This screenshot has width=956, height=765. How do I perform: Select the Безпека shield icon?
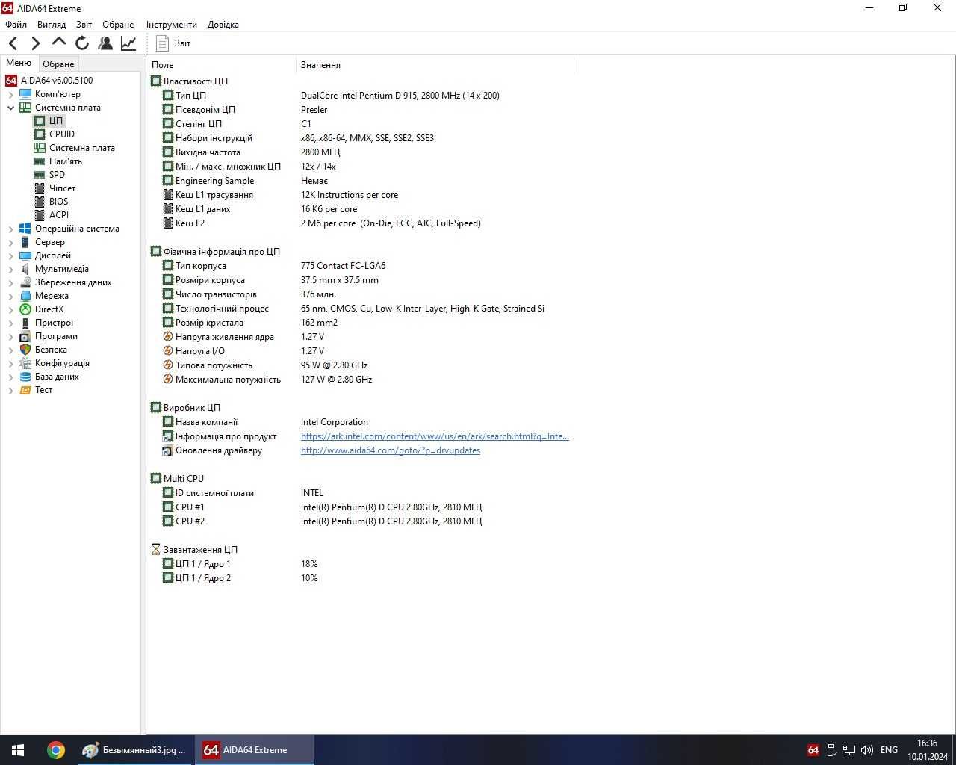click(x=25, y=350)
